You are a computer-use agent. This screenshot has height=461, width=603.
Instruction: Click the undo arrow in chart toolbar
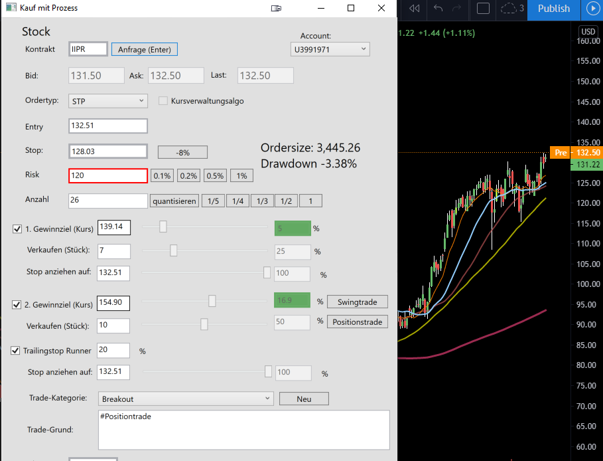(438, 8)
